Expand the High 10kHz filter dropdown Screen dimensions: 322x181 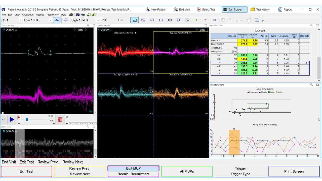tap(98, 20)
